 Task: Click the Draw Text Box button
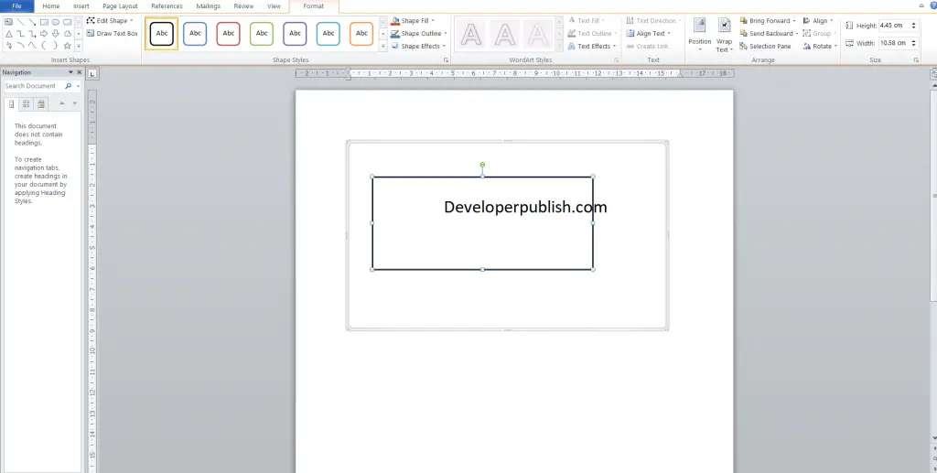(112, 34)
